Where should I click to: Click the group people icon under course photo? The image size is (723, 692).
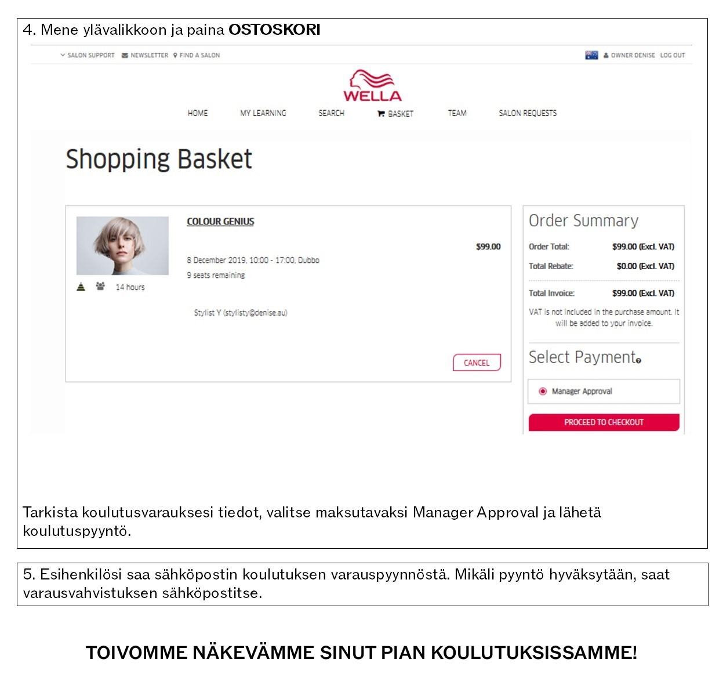100,287
